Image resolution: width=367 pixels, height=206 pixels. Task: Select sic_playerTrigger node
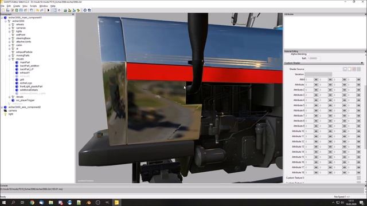pyautogui.click(x=25, y=100)
